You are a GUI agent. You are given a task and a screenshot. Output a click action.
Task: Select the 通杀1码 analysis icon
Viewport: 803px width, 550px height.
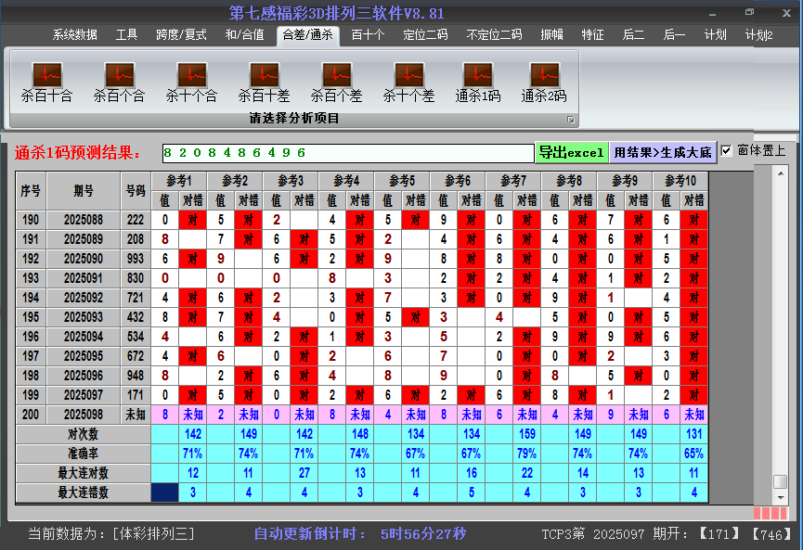click(478, 82)
